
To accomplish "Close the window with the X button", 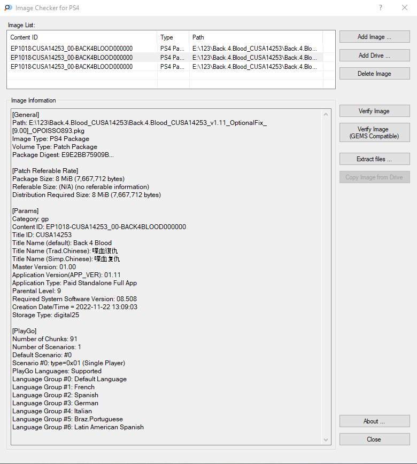I will pos(405,7).
